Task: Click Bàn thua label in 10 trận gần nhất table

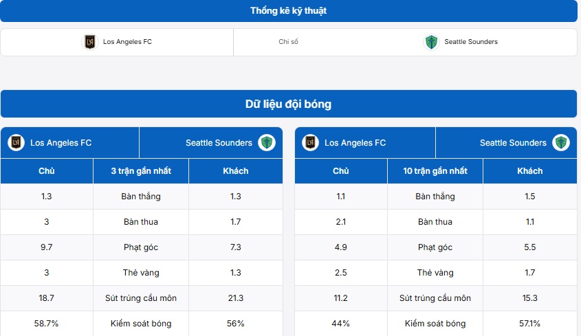Action: [x=435, y=222]
